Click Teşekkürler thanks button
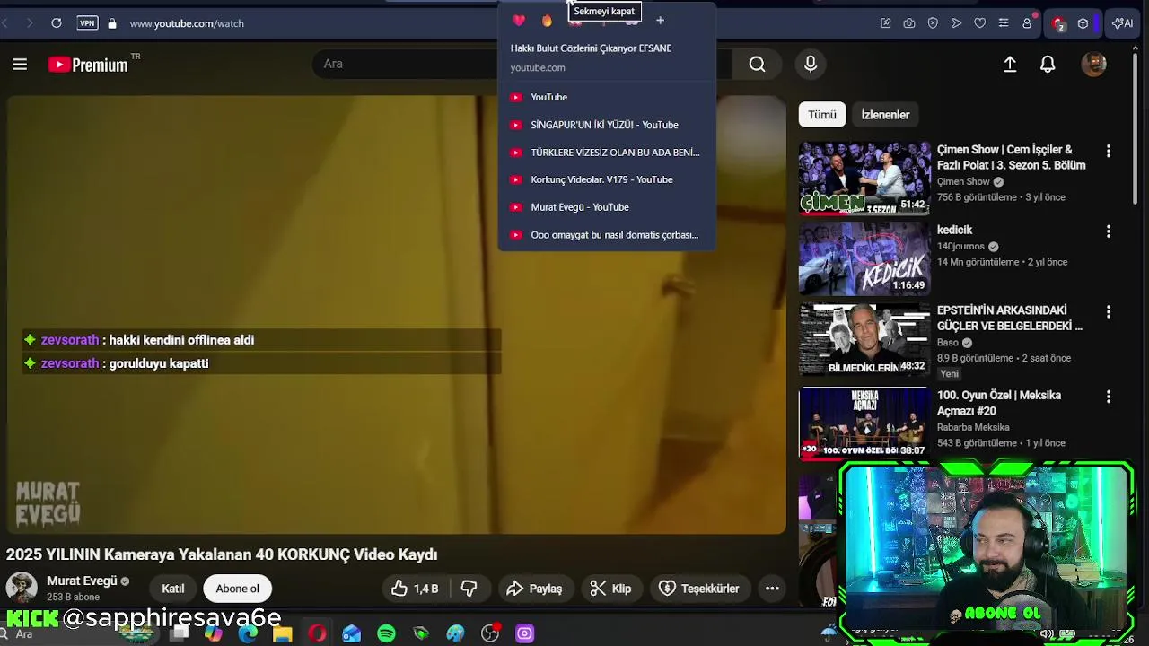1149x646 pixels. [x=699, y=589]
